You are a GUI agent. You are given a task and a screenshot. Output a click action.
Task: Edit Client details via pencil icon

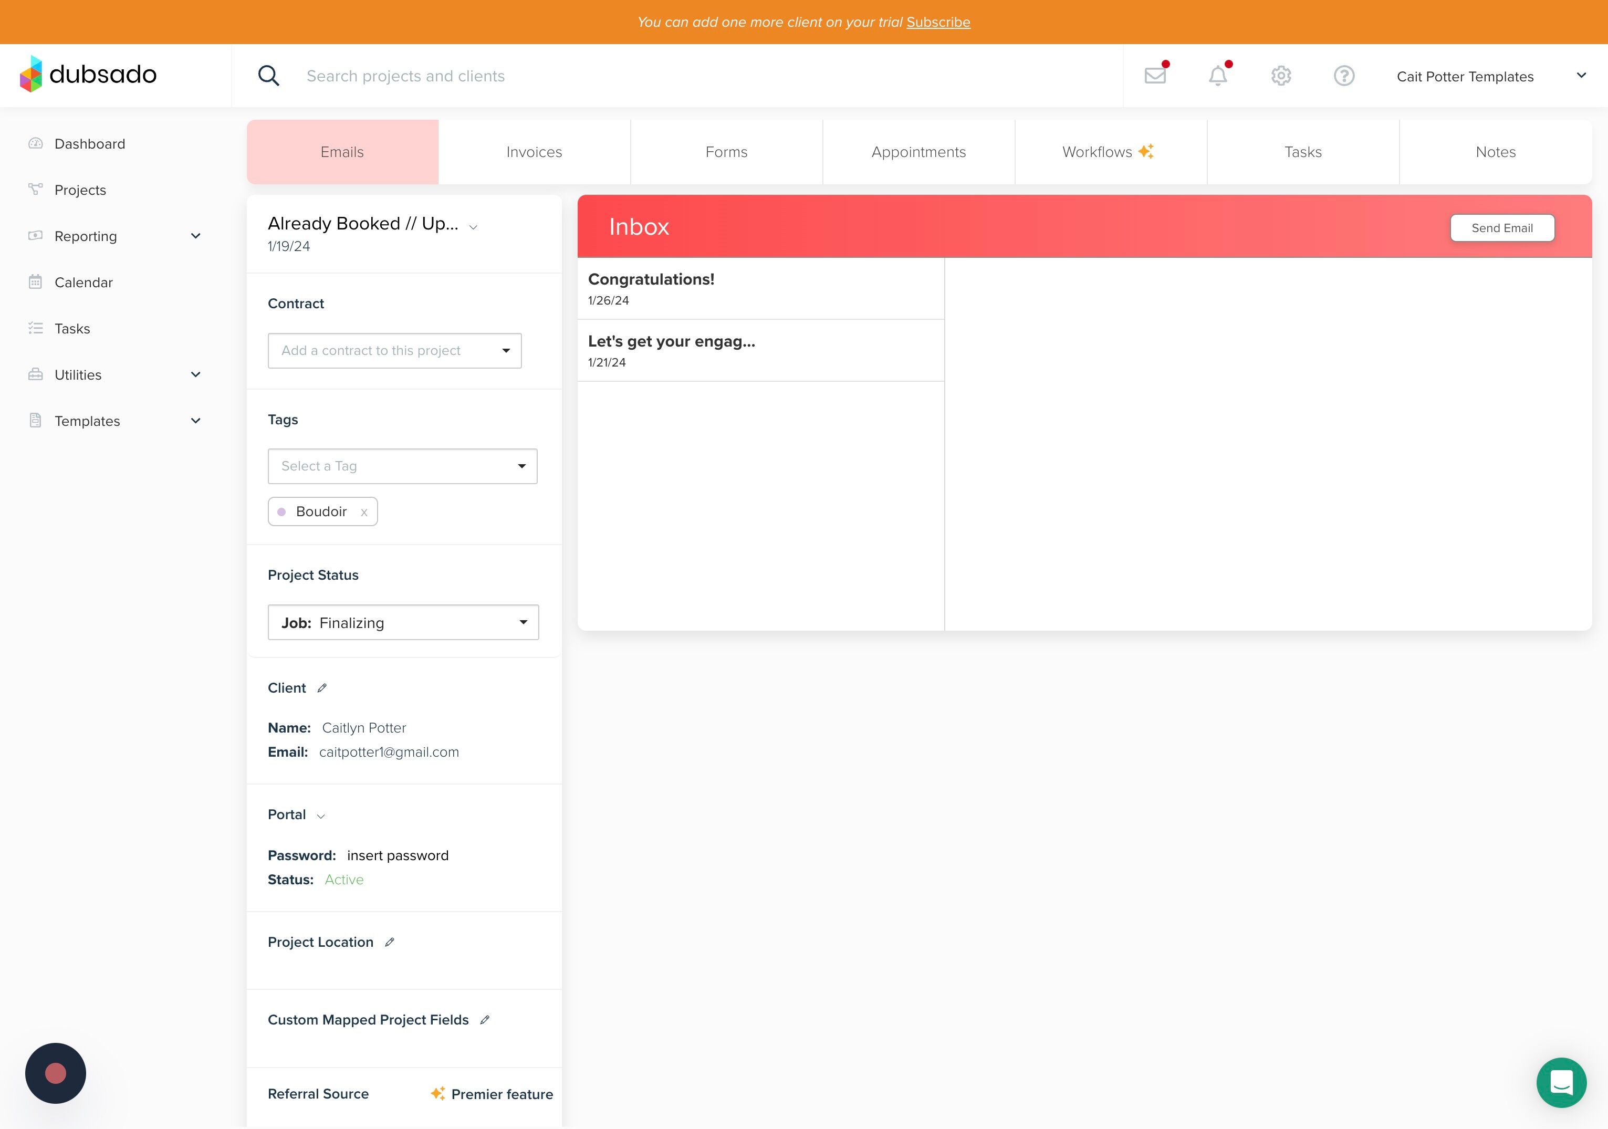tap(322, 688)
